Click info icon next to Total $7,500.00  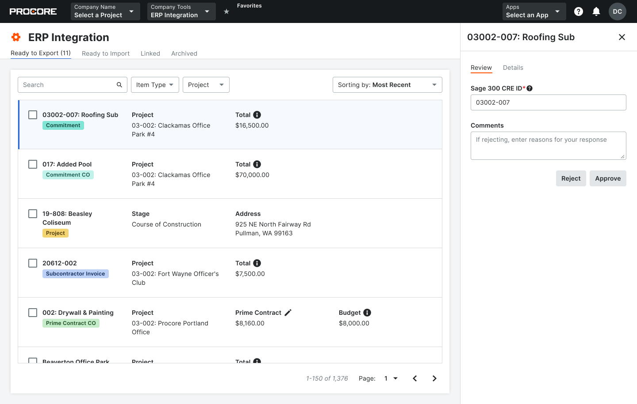tap(257, 263)
